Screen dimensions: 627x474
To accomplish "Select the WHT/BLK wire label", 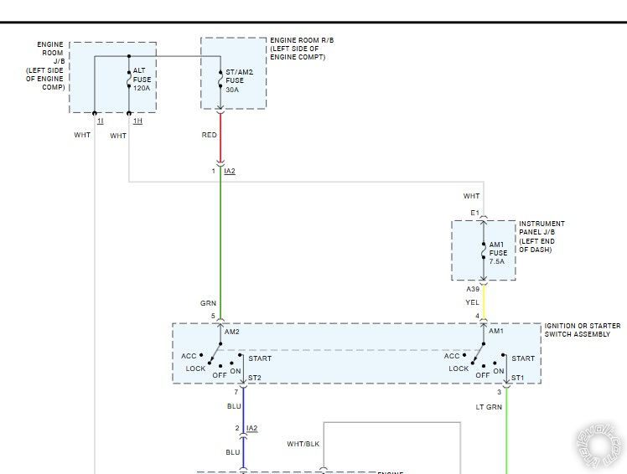I will point(303,444).
